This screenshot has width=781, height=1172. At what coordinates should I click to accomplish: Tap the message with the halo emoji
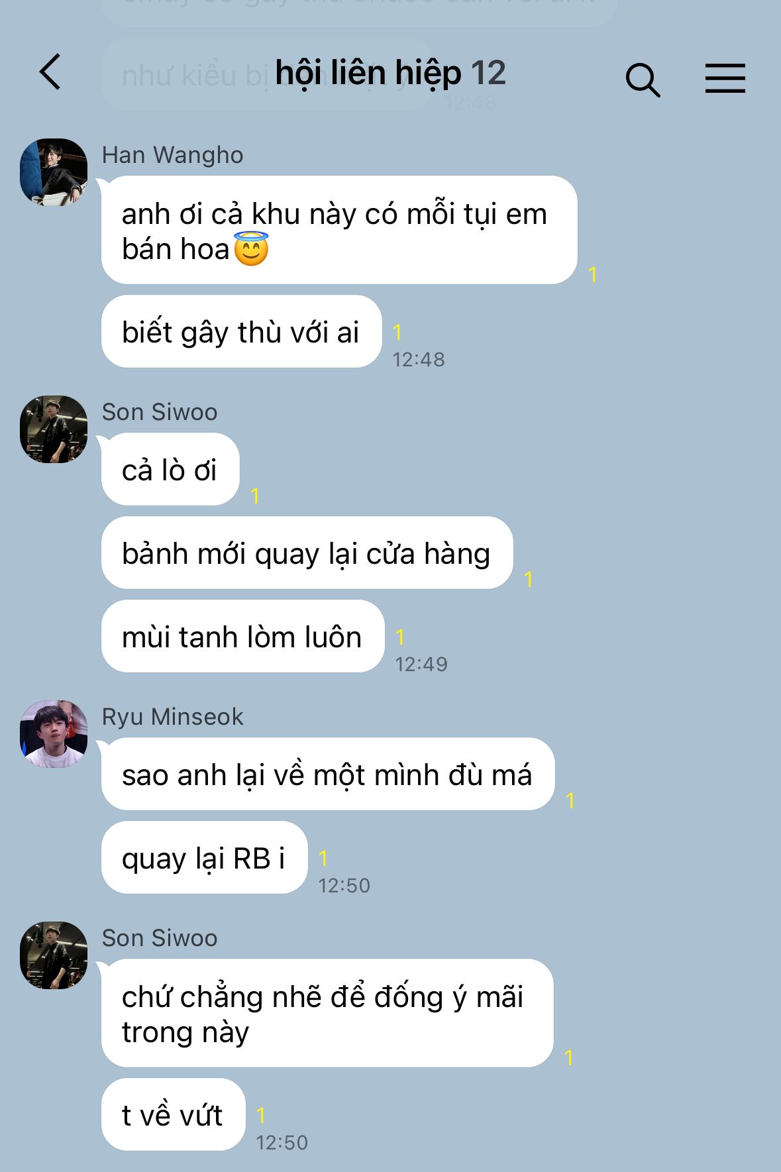339,230
